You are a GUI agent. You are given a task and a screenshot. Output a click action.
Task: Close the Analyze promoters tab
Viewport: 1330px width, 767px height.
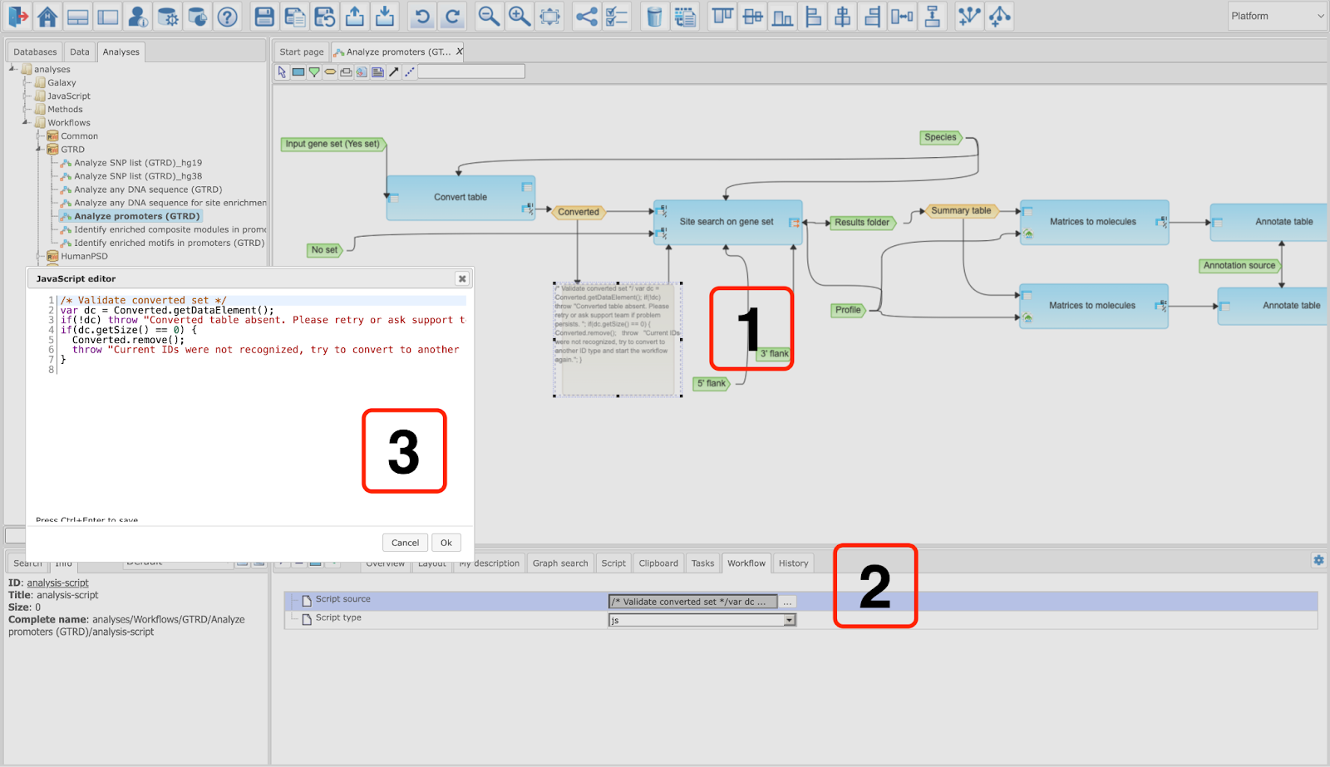coord(459,52)
